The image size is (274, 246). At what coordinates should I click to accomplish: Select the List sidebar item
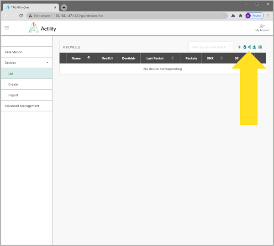point(11,74)
